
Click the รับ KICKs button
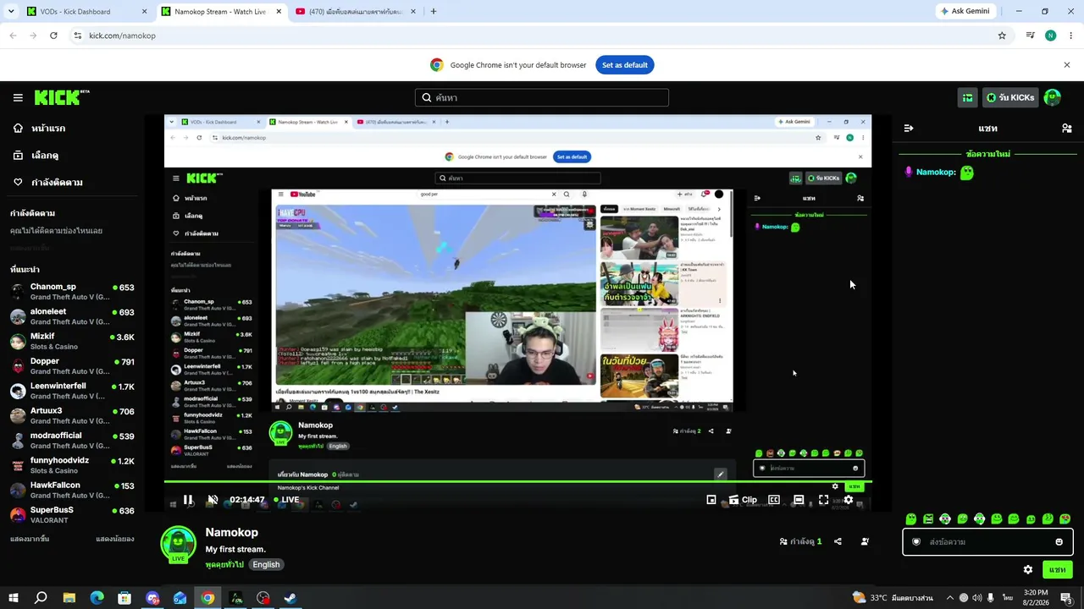click(1010, 97)
